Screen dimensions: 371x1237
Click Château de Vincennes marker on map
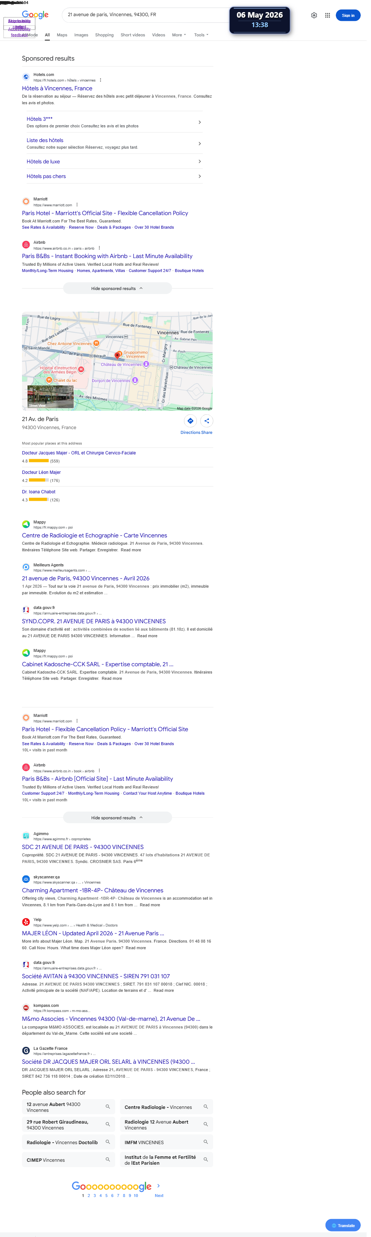pos(146,364)
